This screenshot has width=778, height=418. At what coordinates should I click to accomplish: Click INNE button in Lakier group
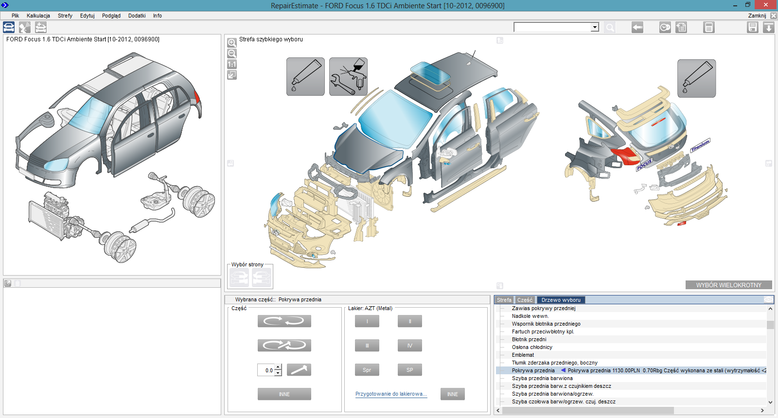tap(453, 394)
